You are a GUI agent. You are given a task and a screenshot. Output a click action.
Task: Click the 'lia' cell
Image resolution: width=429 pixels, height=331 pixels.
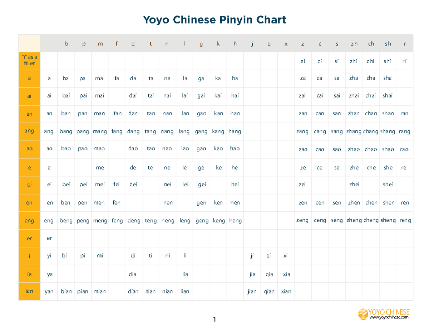[x=185, y=274]
